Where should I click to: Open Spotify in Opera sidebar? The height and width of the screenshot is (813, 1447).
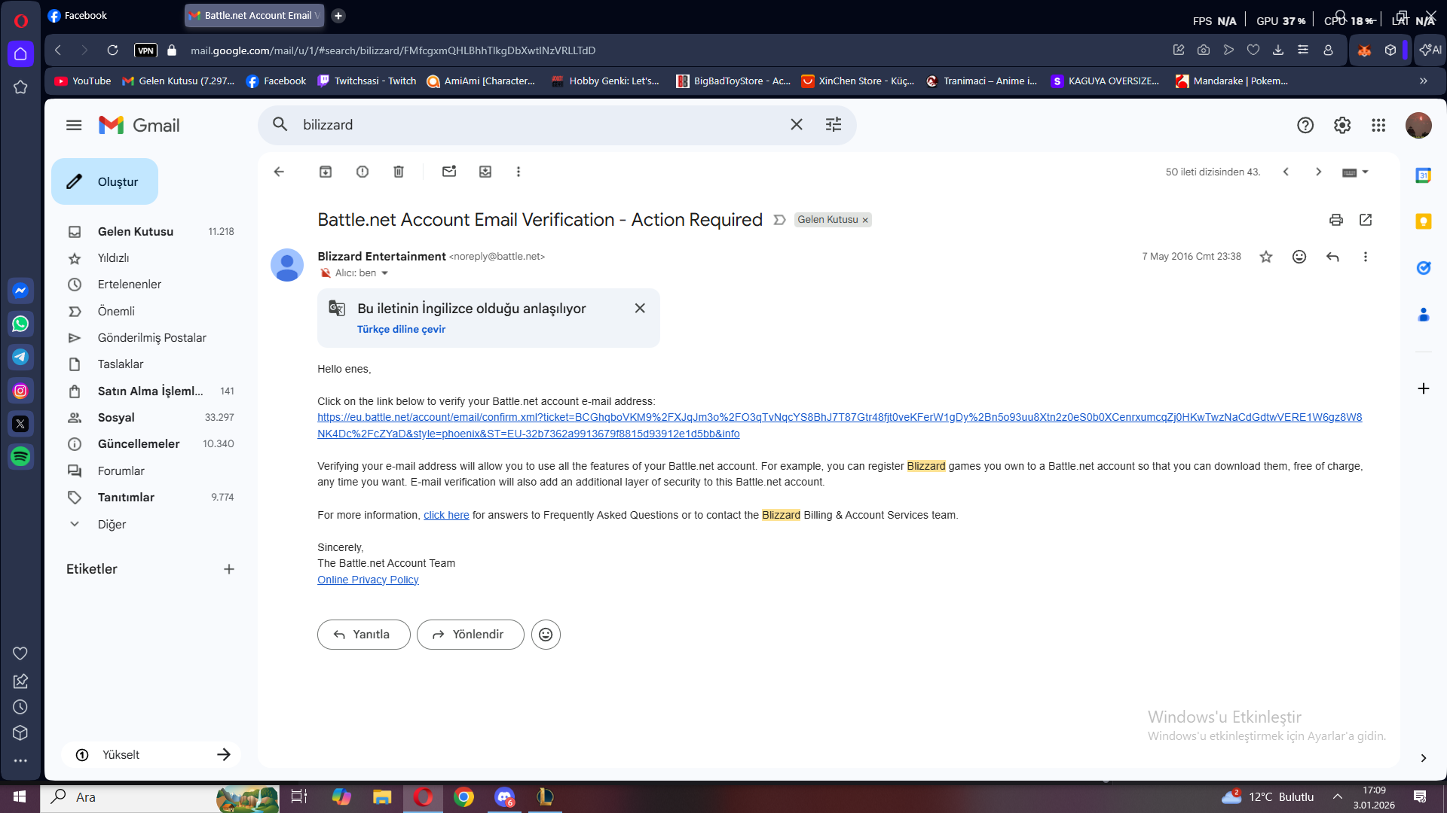20,456
